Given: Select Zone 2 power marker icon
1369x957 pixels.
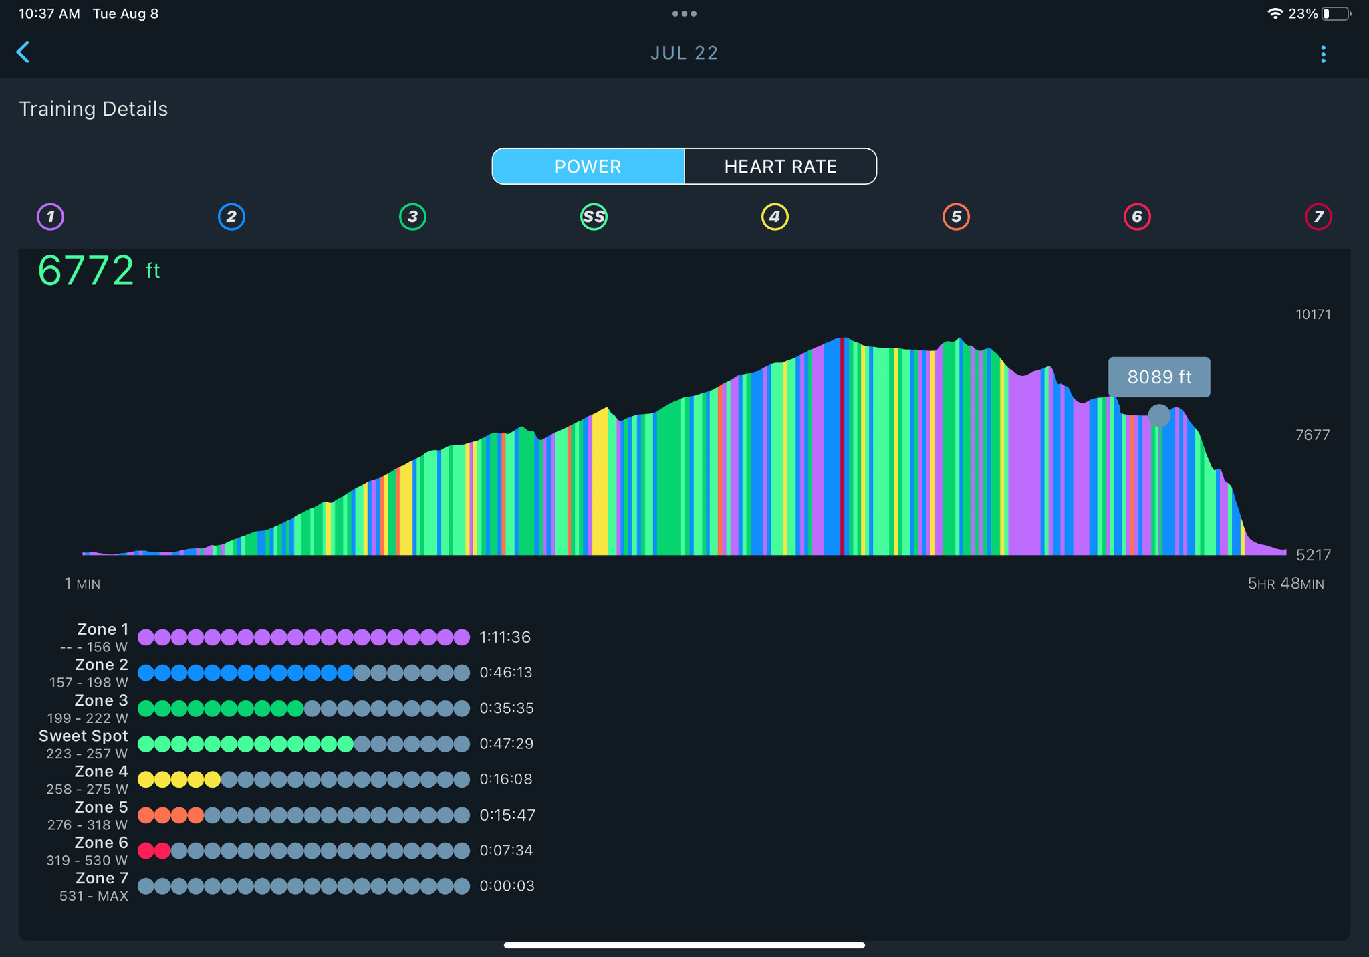Looking at the screenshot, I should tap(231, 215).
